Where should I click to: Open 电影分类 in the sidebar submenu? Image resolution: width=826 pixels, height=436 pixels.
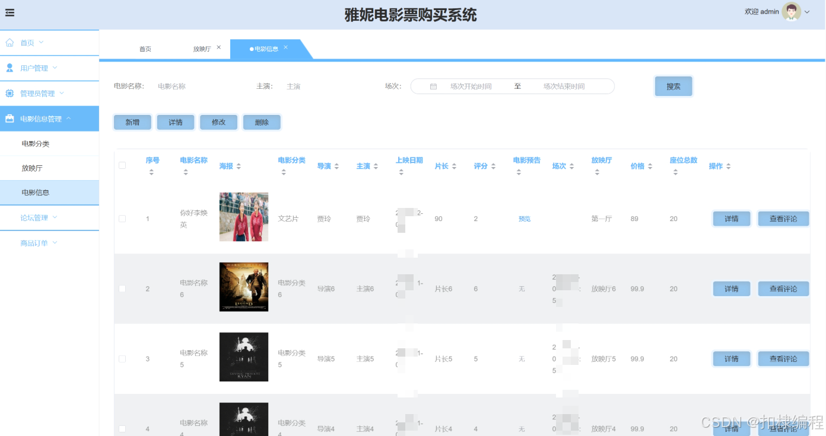[x=49, y=144]
